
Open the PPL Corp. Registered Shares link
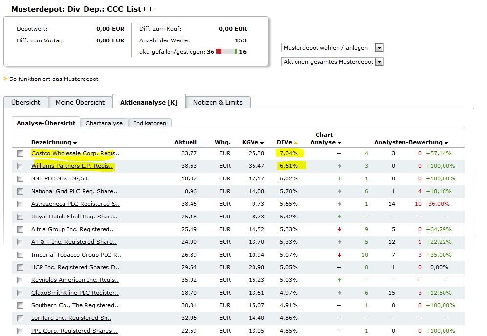tap(75, 331)
